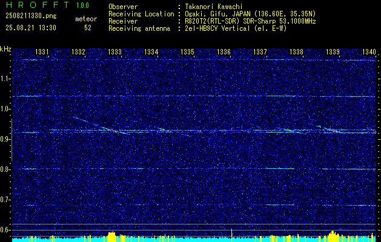
Task: Click the 1335 time marker
Action: pos(188,51)
